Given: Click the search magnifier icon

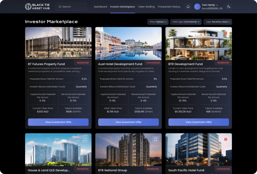Looking at the screenshot, I should (x=60, y=7).
